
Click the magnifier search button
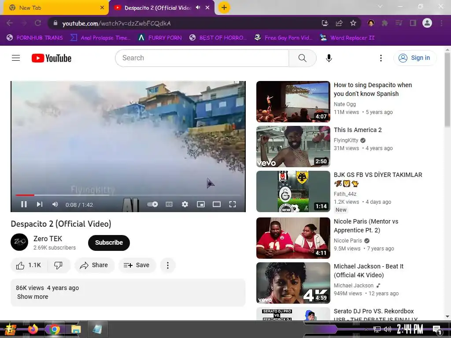302,58
